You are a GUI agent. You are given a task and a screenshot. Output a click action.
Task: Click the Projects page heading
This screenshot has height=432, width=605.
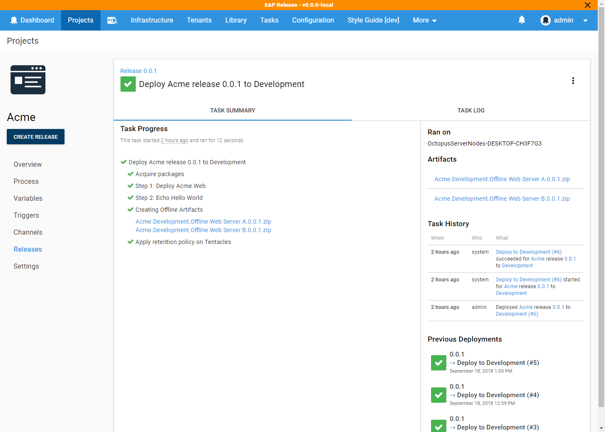(22, 41)
